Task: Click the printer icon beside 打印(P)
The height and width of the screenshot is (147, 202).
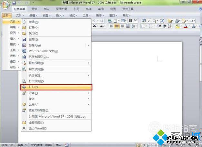Action: tap(24, 87)
